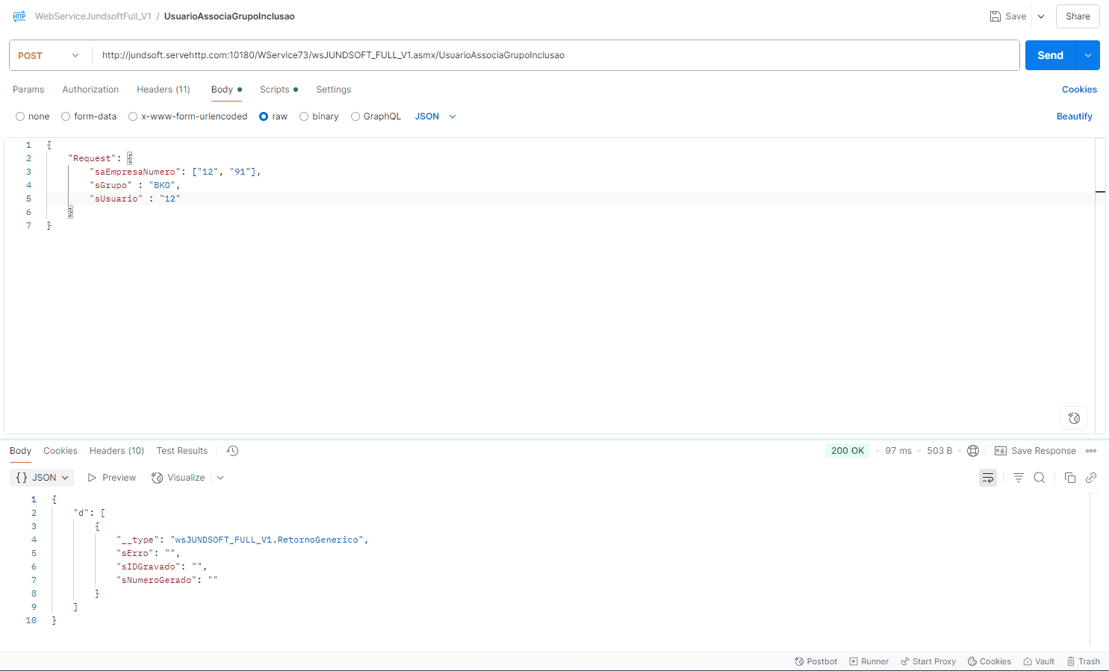Click the response link icon
Image resolution: width=1109 pixels, height=671 pixels.
point(1091,478)
